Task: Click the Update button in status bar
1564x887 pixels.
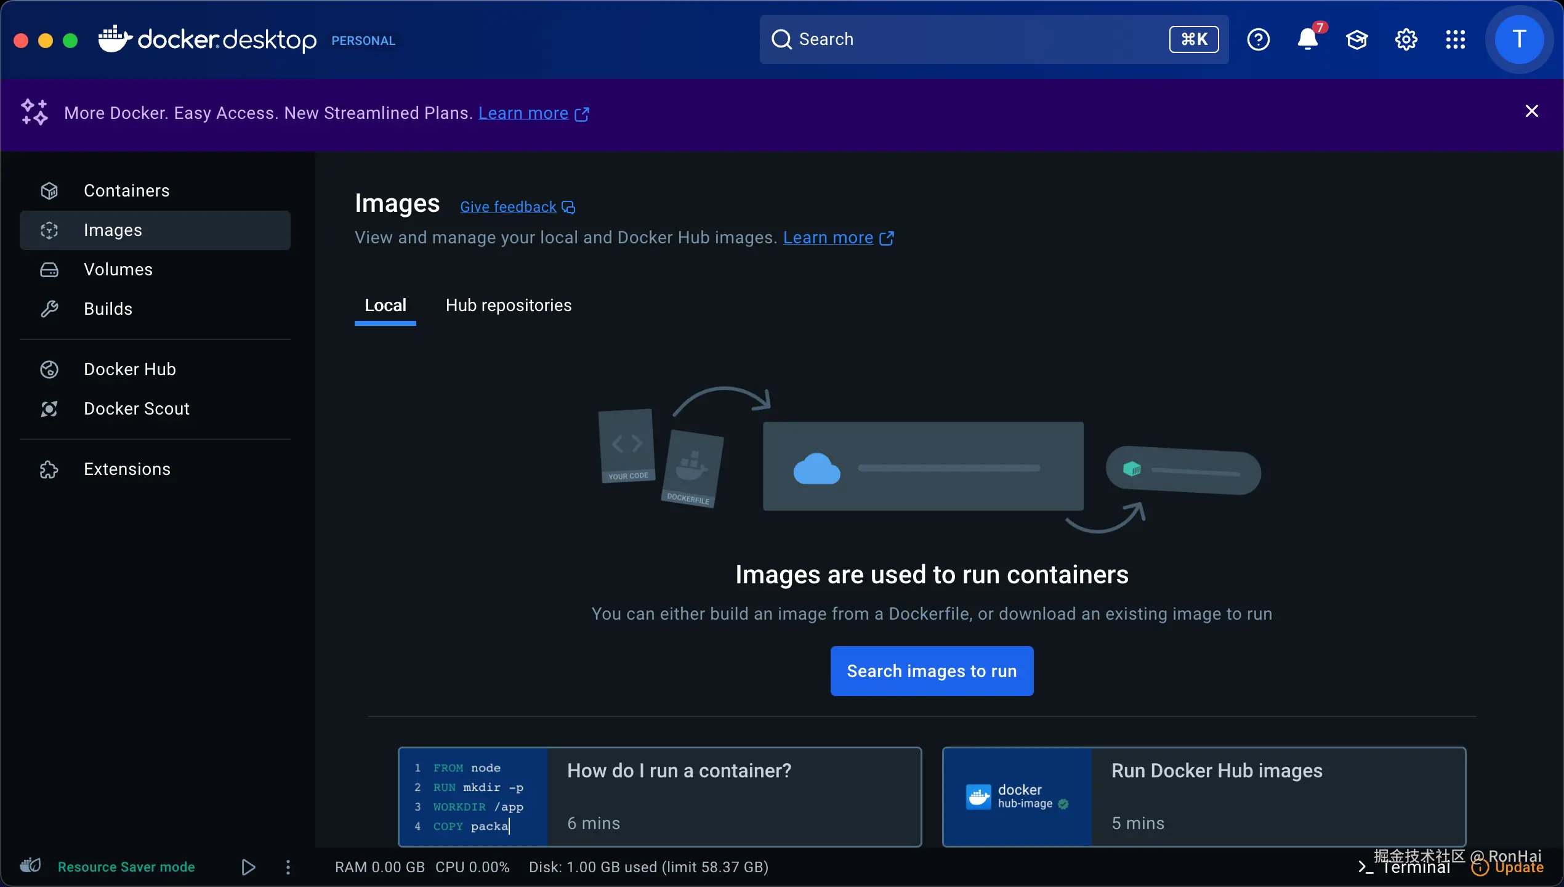Action: tap(1507, 867)
